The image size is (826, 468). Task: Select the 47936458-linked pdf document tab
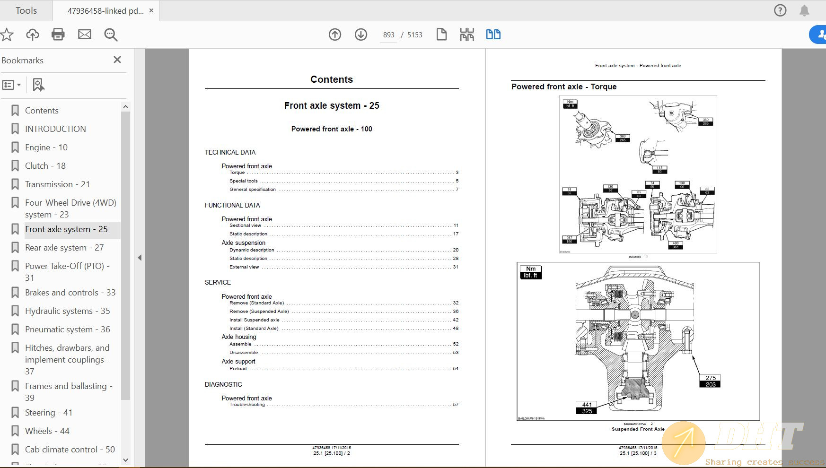point(105,10)
